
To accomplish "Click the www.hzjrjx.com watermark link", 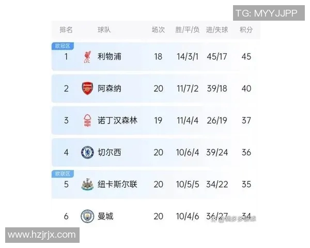I will 42,235.
